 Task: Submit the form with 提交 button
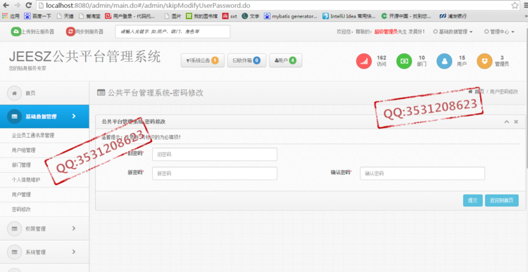click(x=473, y=200)
